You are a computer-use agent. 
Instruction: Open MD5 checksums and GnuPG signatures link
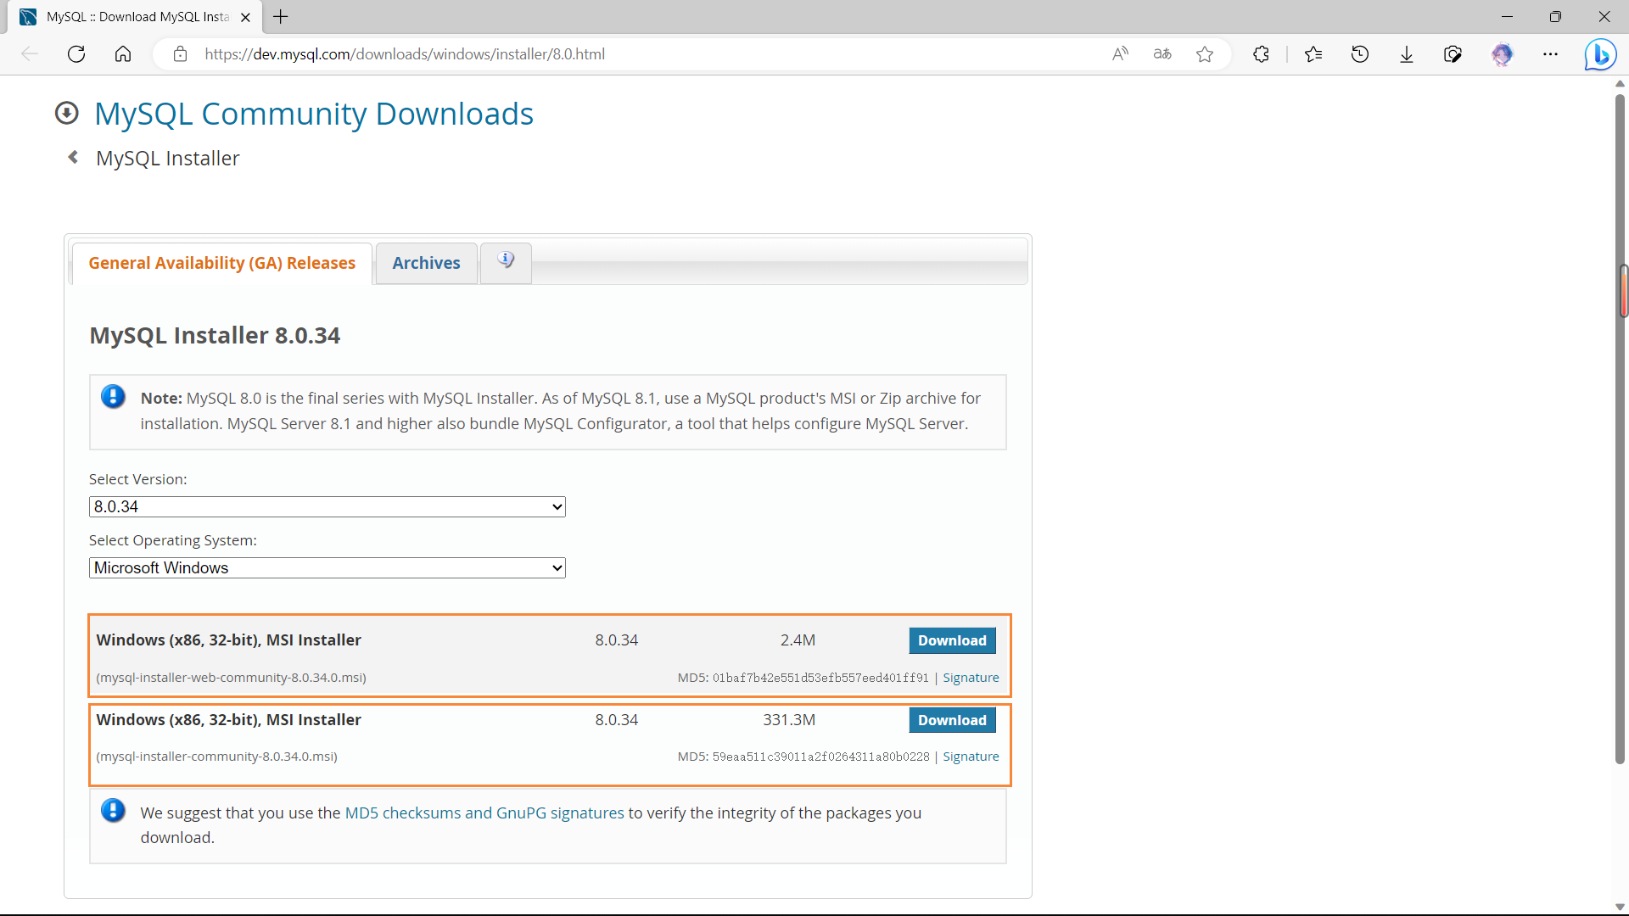(x=484, y=813)
